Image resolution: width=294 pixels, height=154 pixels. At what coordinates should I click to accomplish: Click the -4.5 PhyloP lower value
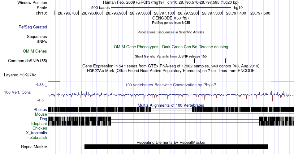tap(40, 100)
